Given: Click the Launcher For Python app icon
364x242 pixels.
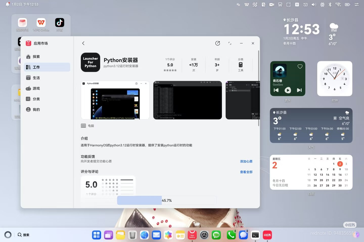Looking at the screenshot, I should [x=90, y=62].
